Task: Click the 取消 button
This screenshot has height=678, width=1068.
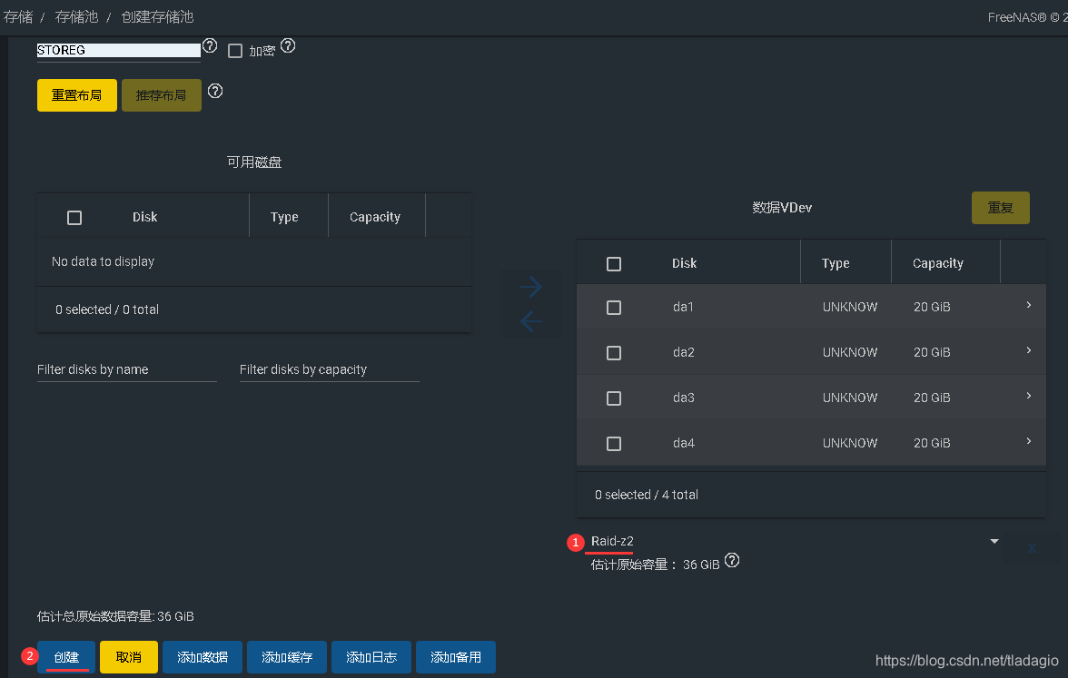Action: [129, 657]
